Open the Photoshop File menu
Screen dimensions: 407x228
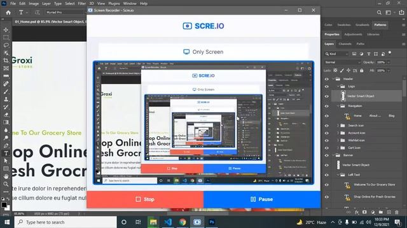pos(13,3)
